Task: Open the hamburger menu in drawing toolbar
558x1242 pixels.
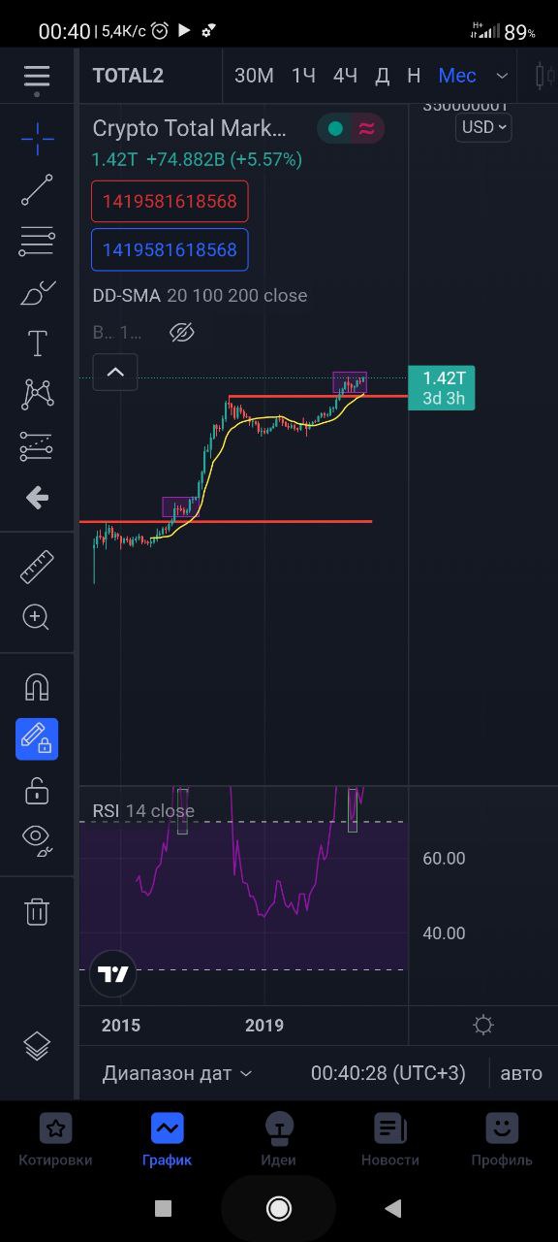Action: (37, 78)
